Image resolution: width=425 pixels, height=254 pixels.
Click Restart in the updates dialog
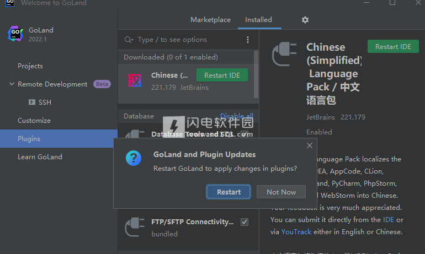coord(229,192)
